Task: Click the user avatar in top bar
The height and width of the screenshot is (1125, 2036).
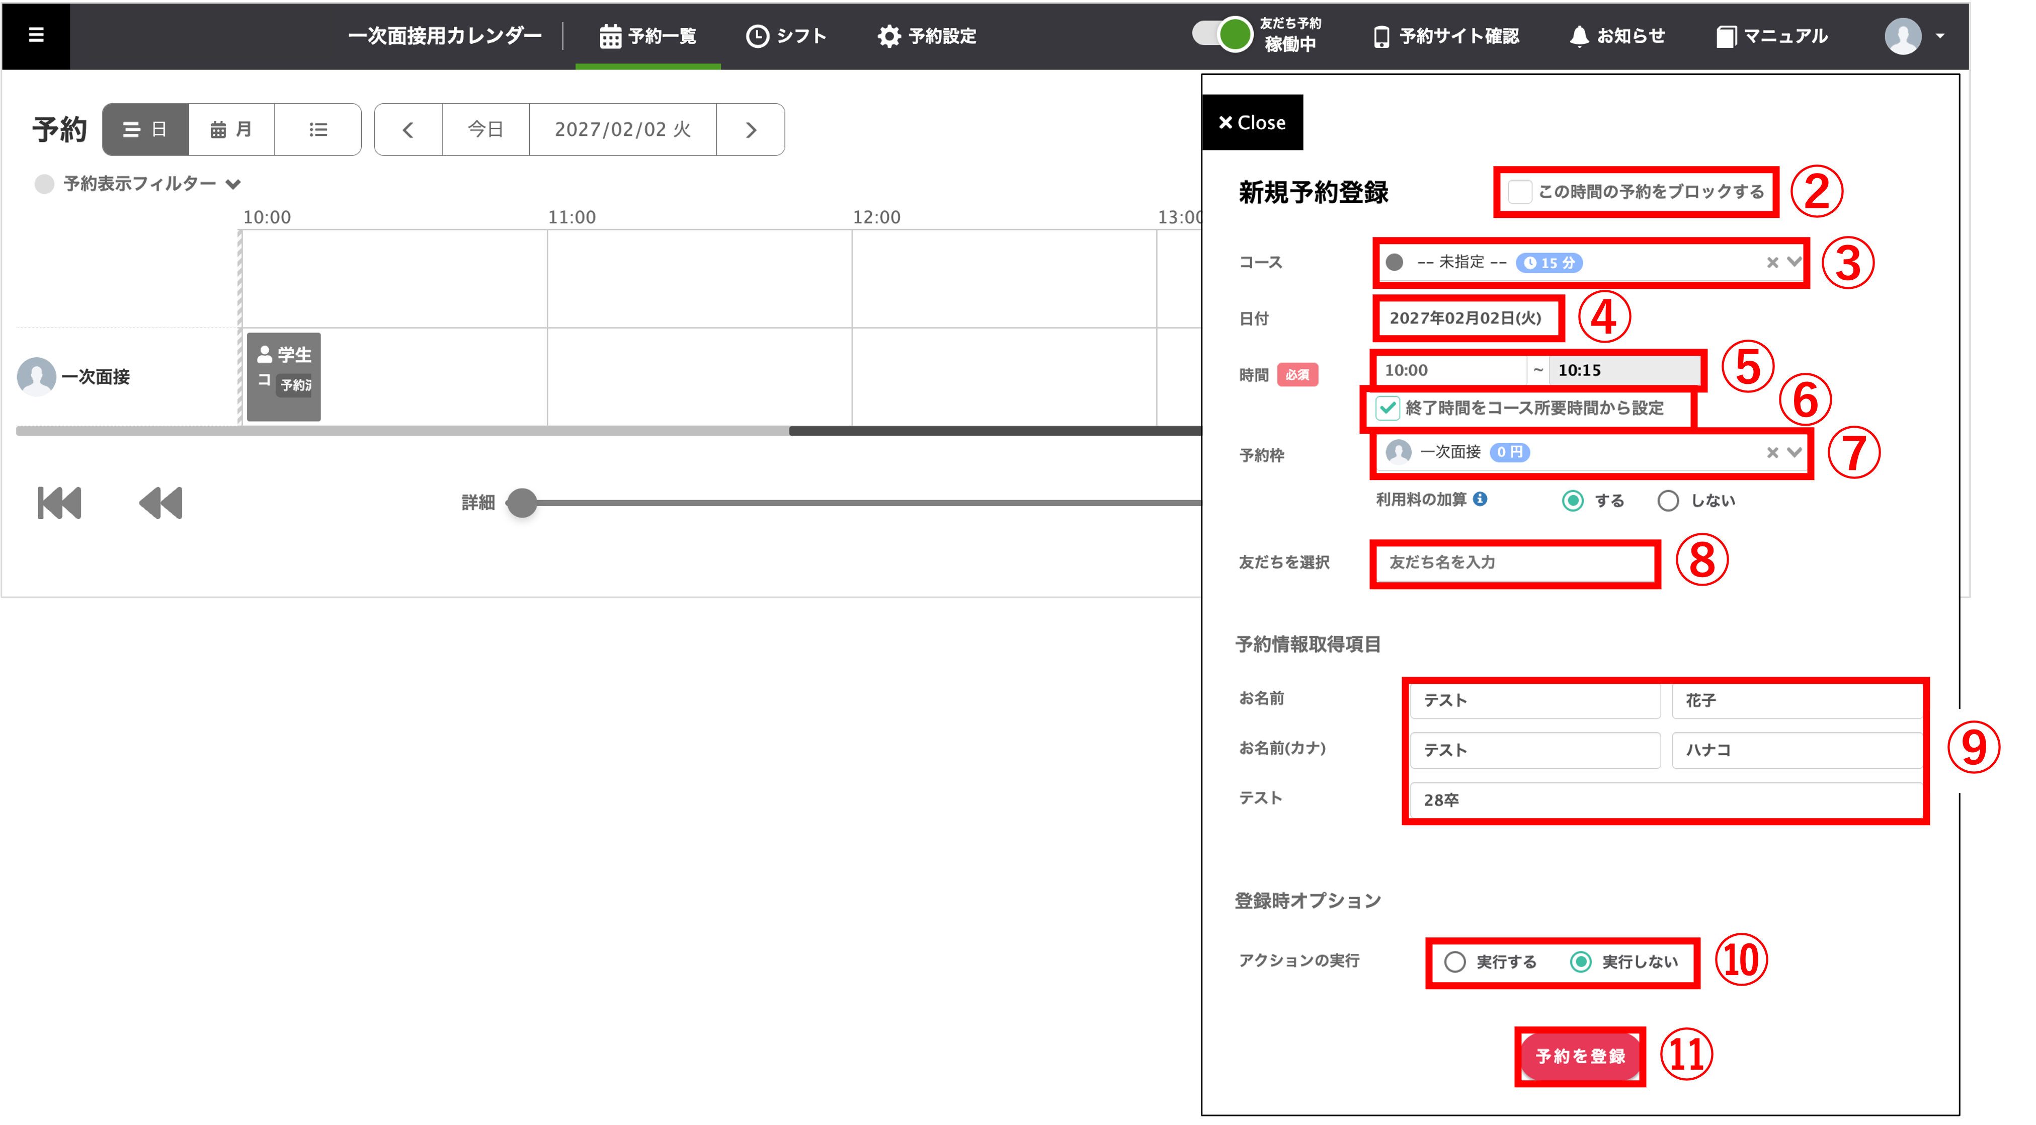Action: (x=1902, y=36)
